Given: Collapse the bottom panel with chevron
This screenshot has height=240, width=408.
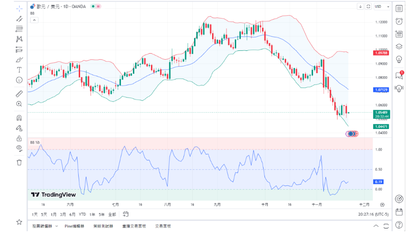Looking at the screenshot, I should 376,226.
